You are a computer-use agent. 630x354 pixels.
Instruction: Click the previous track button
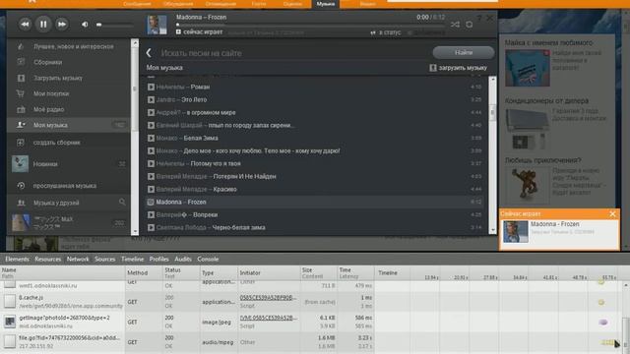pos(25,24)
